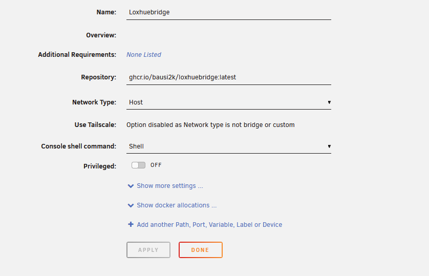Click Add another Path, Port, Variable link
429x276 pixels.
[x=209, y=225]
